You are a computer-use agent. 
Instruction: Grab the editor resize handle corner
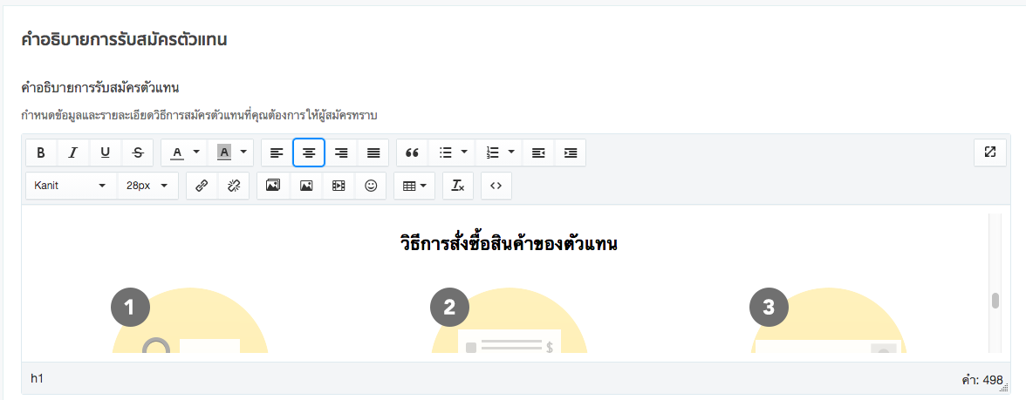pyautogui.click(x=1004, y=388)
